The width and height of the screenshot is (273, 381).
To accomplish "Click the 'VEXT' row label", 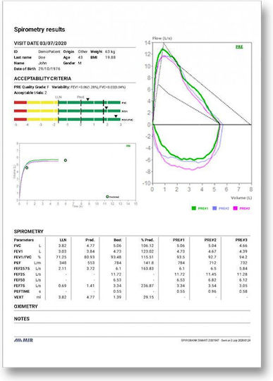I will click(18, 297).
